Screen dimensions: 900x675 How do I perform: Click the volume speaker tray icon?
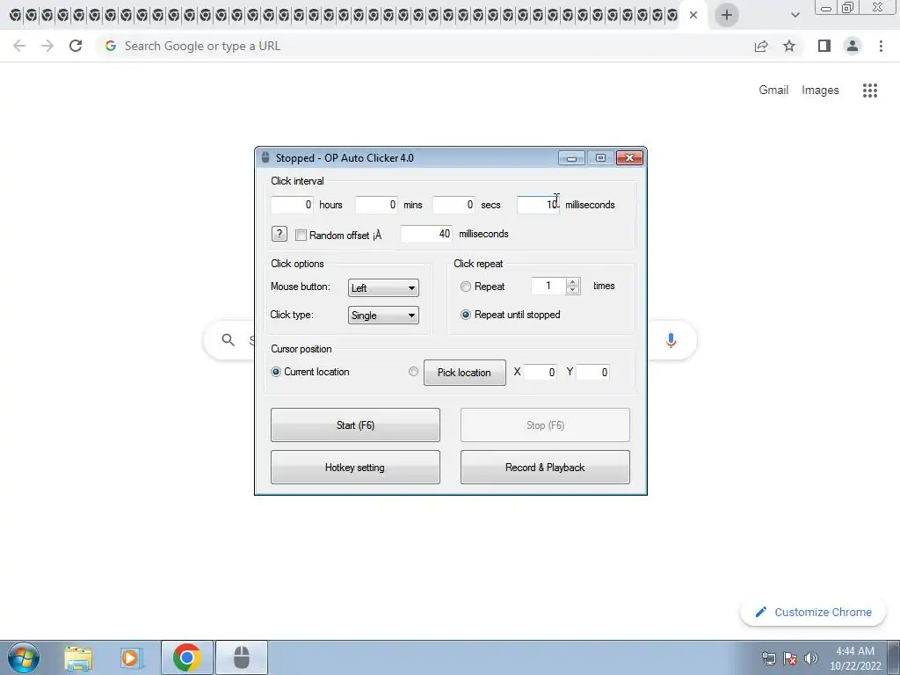tap(811, 658)
